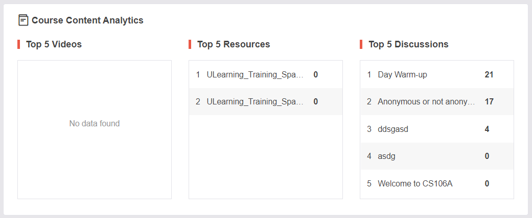Open the Day Warm-up discussion

tap(436, 75)
